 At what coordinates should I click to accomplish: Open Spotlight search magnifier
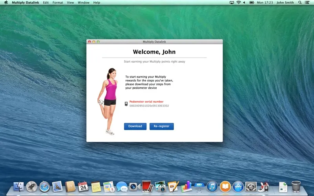pos(300,2)
